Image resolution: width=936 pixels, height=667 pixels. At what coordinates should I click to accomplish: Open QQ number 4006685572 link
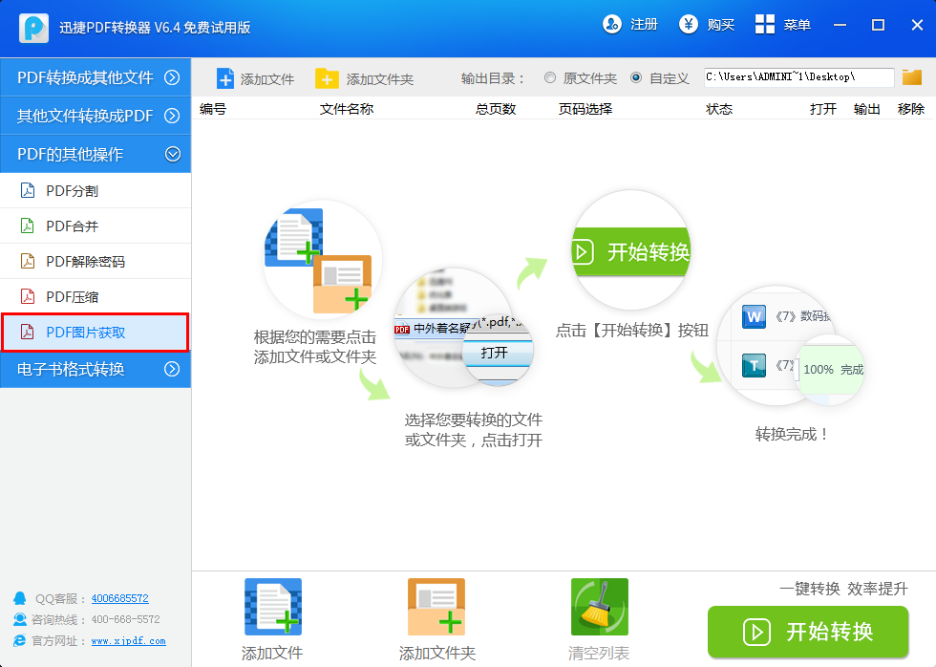120,598
